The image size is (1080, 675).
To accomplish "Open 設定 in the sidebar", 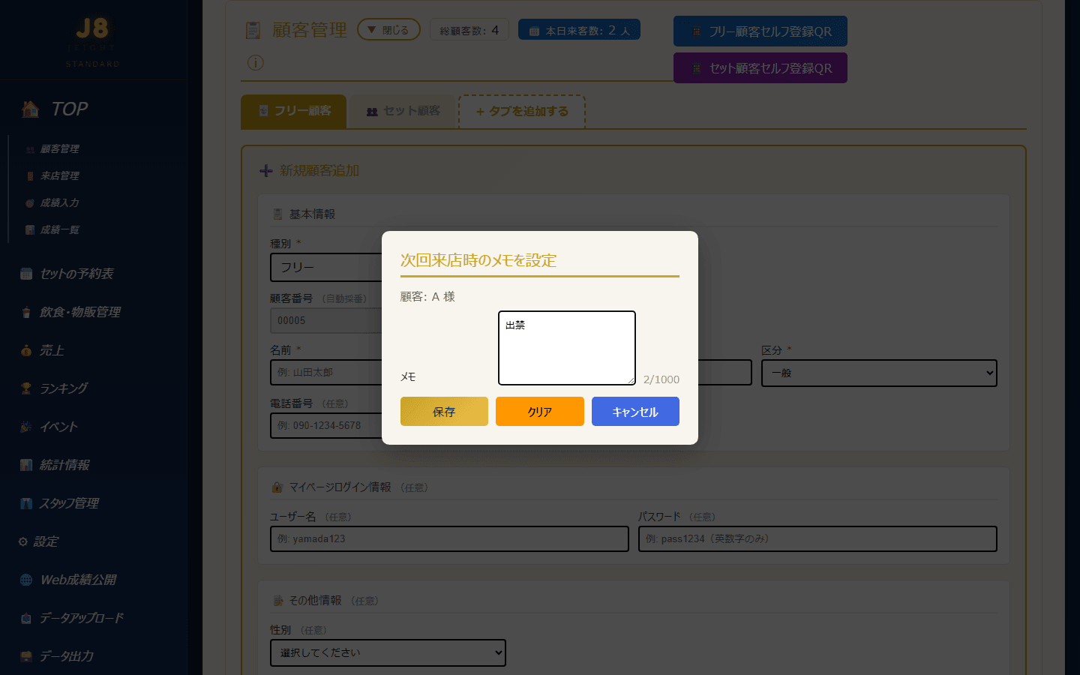I will [46, 541].
